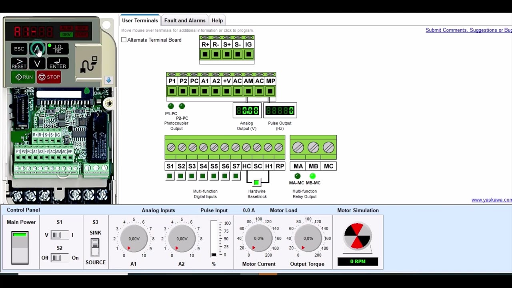The width and height of the screenshot is (512, 288).
Task: Toggle the S7 digital input
Action: (236, 176)
